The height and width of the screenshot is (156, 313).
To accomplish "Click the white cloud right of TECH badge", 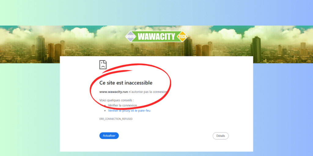I will click(230, 34).
